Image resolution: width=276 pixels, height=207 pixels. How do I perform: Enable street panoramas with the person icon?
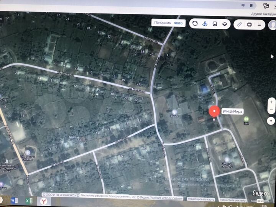click(x=205, y=24)
